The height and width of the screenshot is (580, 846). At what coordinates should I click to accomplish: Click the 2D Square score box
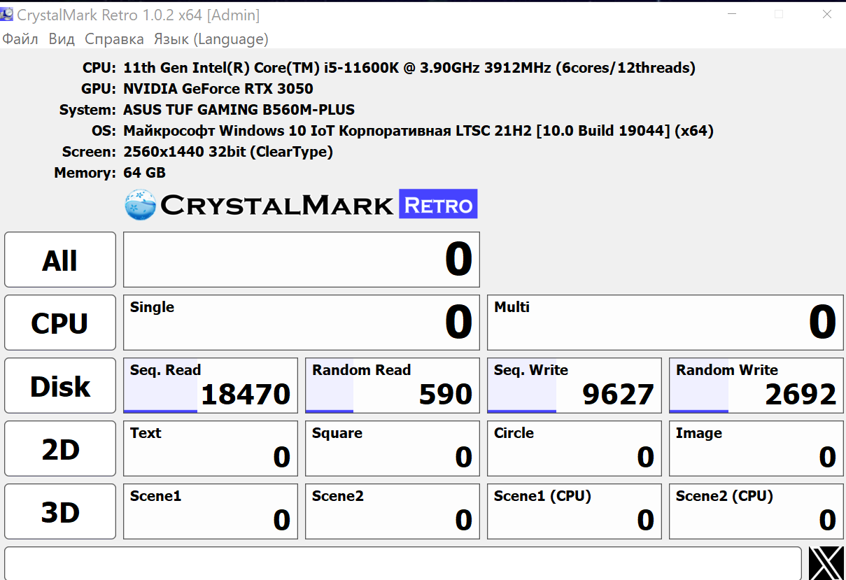(393, 448)
